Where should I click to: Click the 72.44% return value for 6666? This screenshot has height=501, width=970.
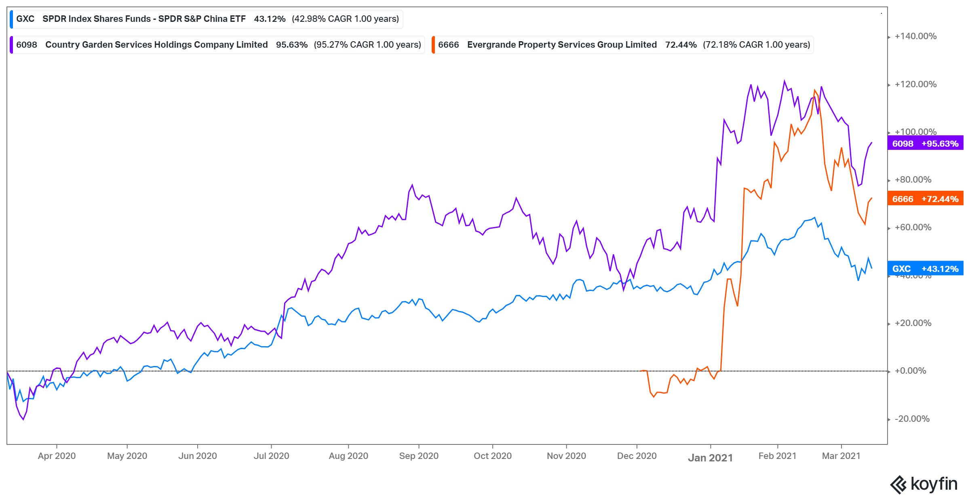coord(681,45)
